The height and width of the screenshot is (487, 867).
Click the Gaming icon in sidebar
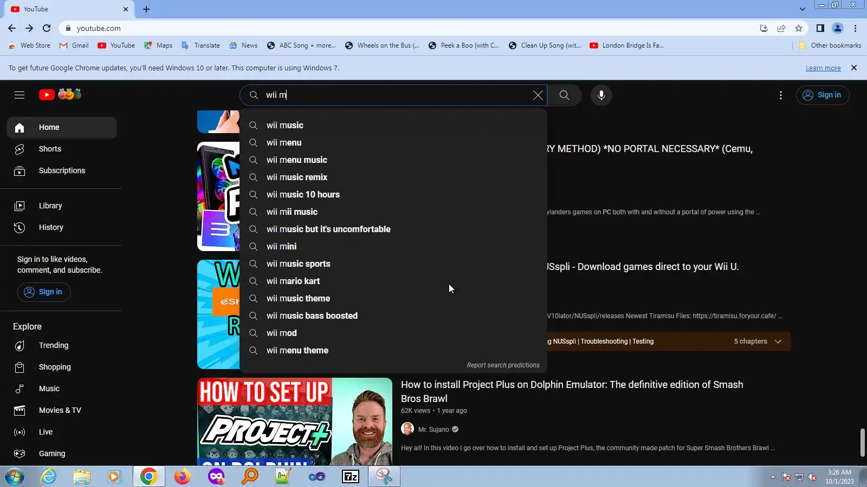[20, 454]
